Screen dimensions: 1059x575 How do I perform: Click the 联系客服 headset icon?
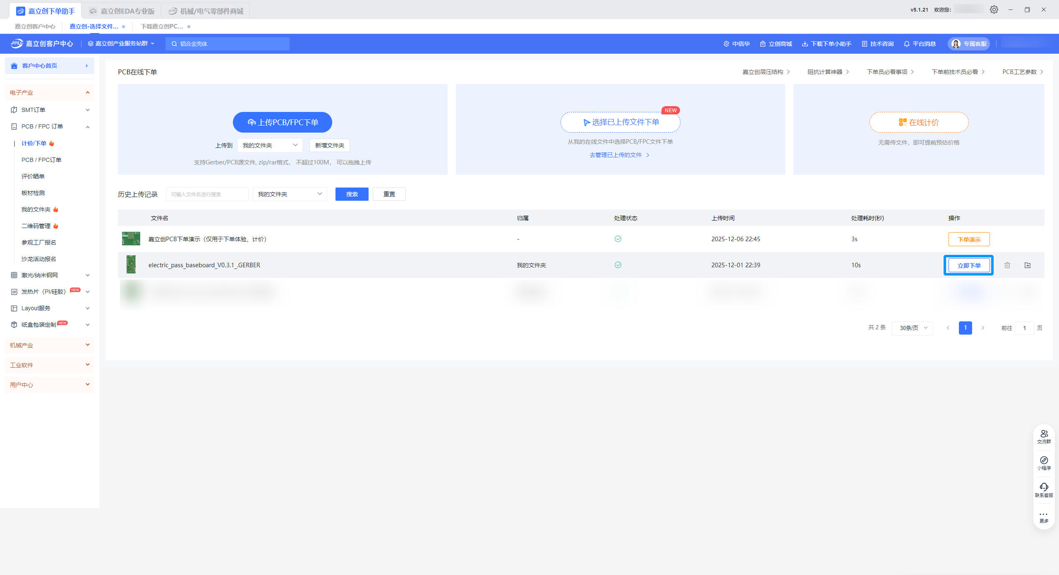pyautogui.click(x=1044, y=489)
